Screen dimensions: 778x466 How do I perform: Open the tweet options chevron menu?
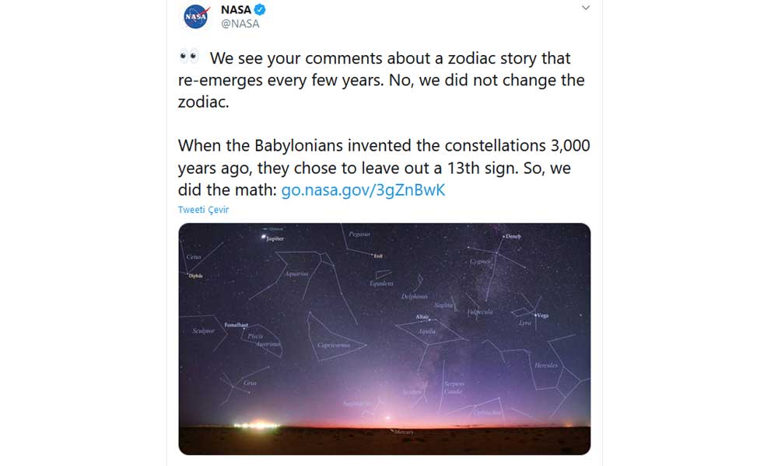(x=586, y=8)
